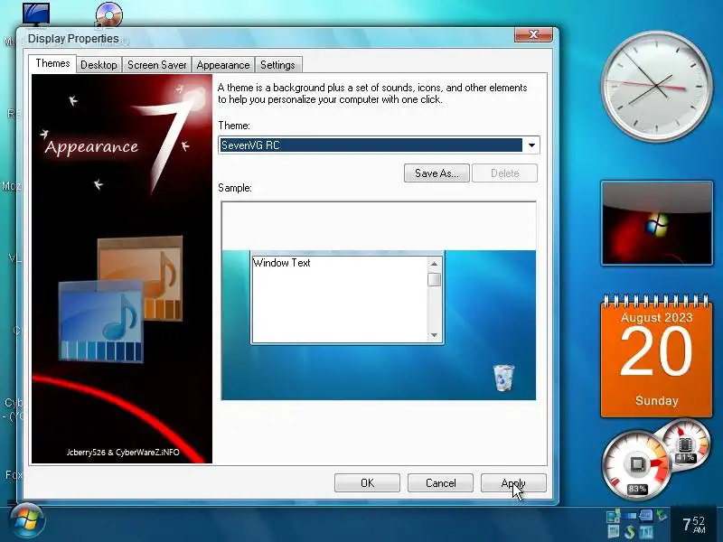Click the network computers tray icon
The width and height of the screenshot is (723, 542).
[614, 516]
